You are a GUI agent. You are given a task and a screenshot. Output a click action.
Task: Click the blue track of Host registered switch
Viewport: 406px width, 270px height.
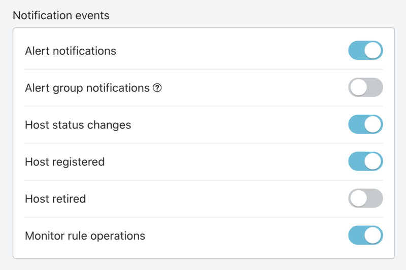(x=356, y=161)
